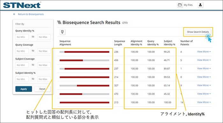Click the Subject Identity % column header
The width and height of the screenshot is (223, 123).
click(169, 43)
